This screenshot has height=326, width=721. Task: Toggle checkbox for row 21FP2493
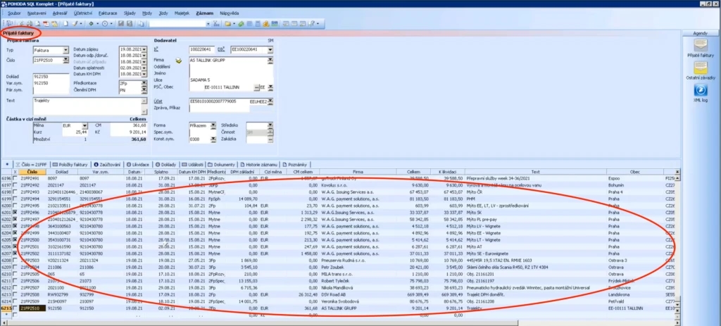pos(15,192)
